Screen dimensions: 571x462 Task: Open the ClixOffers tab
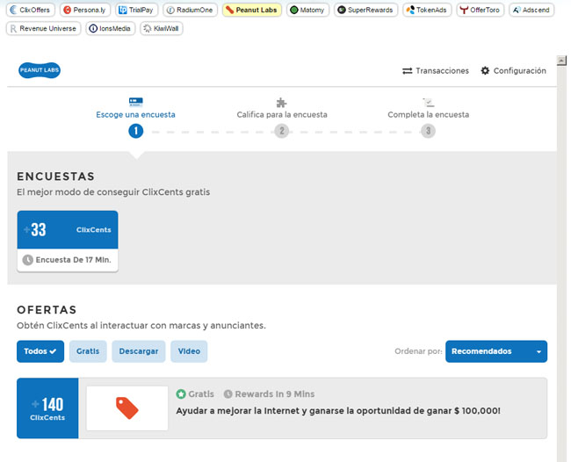point(31,10)
